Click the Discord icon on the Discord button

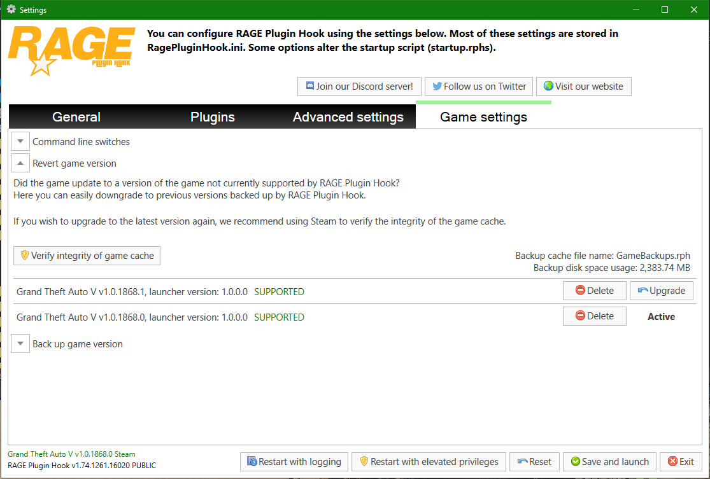tap(309, 85)
